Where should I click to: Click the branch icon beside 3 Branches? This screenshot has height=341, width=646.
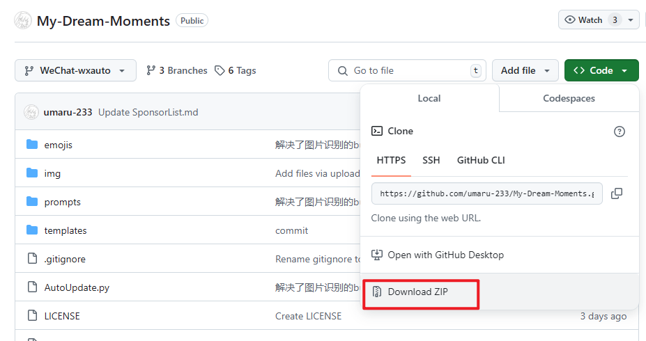[151, 70]
